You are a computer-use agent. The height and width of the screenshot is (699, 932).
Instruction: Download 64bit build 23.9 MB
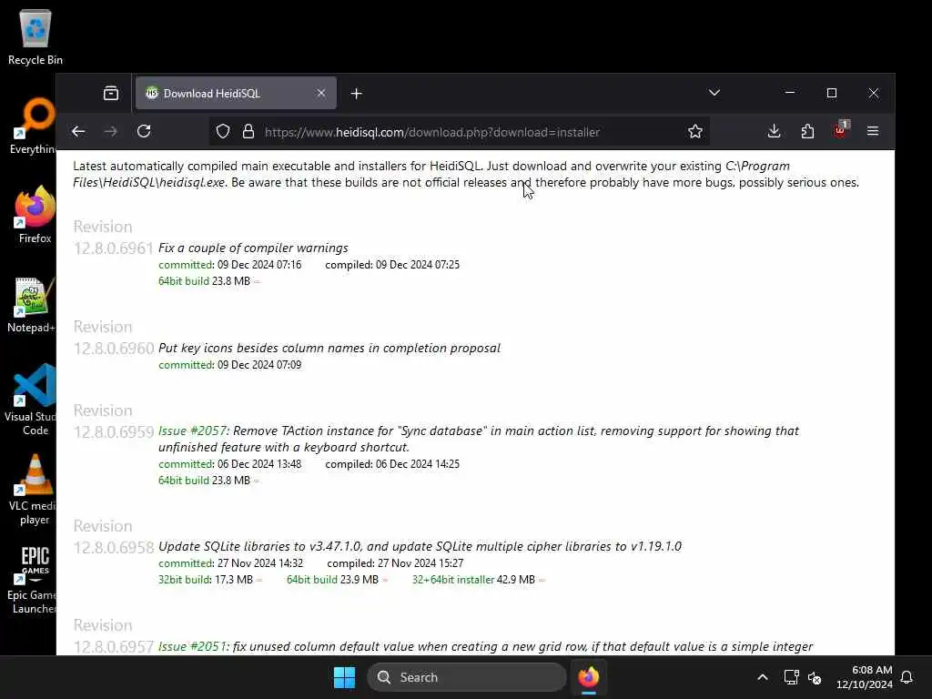[312, 580]
